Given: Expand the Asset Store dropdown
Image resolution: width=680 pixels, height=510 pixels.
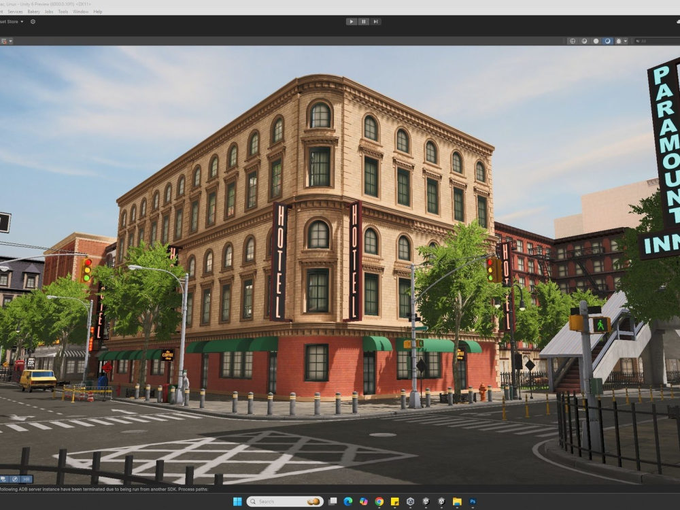Looking at the screenshot, I should pyautogui.click(x=12, y=22).
